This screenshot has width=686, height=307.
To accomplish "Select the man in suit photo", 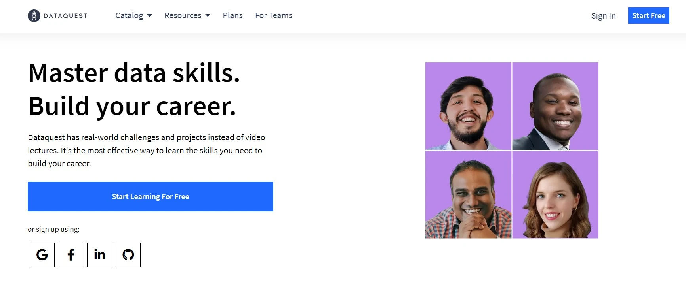I will (x=555, y=106).
